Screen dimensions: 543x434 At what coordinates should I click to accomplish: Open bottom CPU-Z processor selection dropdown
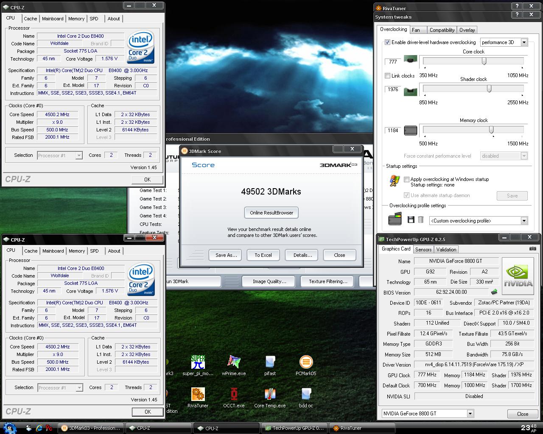click(79, 388)
